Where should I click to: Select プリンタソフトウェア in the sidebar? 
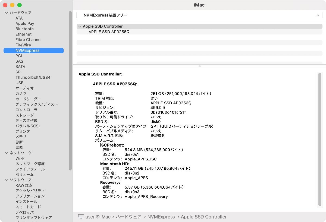34,218
